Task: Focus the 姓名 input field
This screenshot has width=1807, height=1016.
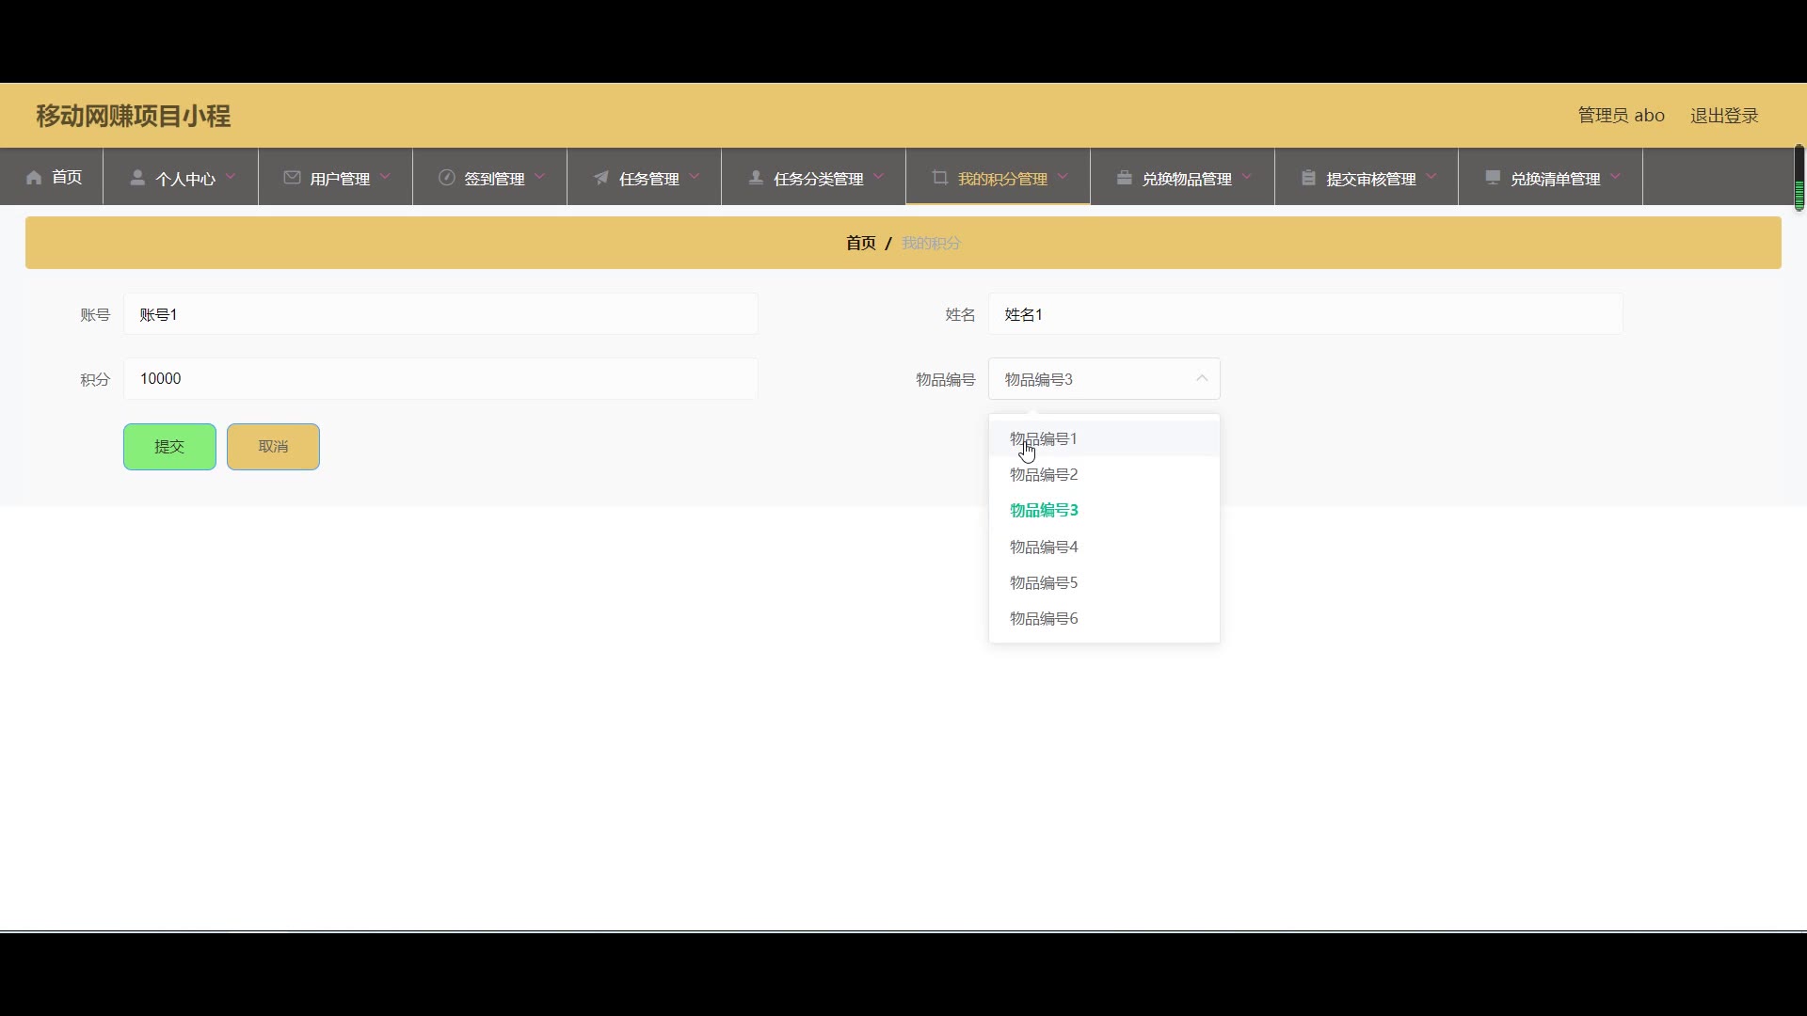Action: tap(1305, 314)
